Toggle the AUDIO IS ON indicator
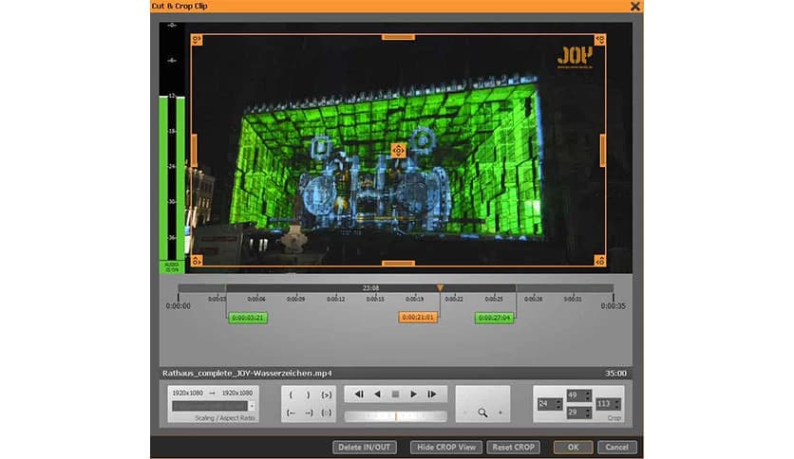This screenshot has height=459, width=794. tap(171, 267)
